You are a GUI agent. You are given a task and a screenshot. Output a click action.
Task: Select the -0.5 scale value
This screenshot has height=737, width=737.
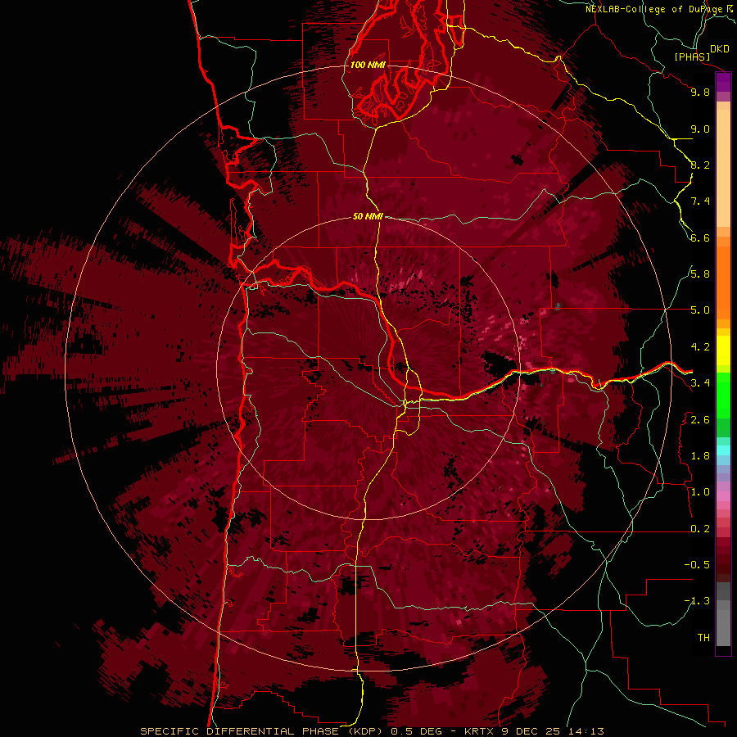point(697,565)
